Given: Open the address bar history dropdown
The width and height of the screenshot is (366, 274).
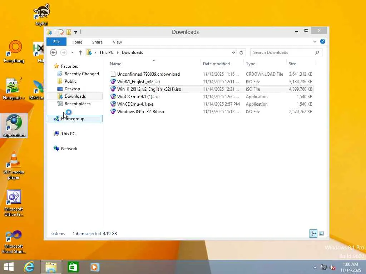Looking at the screenshot, I should pos(233,53).
